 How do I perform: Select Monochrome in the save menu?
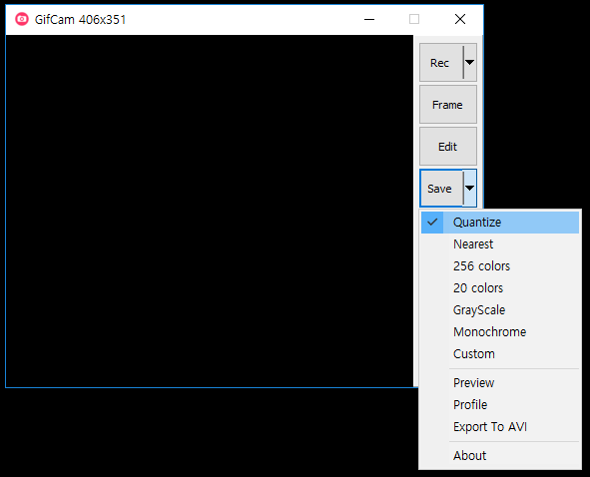(x=500, y=331)
